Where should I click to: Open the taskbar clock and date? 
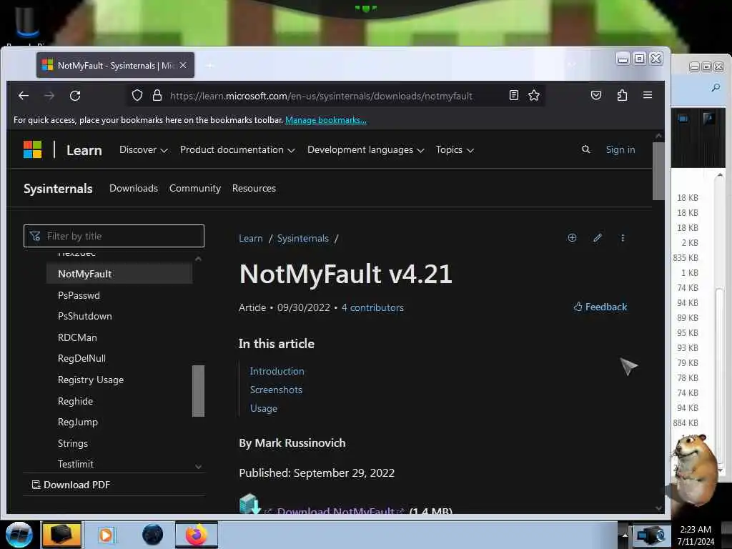pyautogui.click(x=696, y=535)
